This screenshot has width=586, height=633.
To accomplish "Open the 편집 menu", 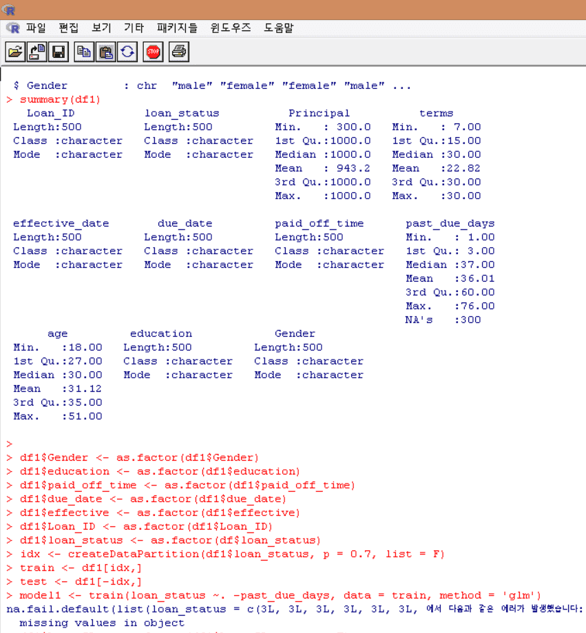I will 69,28.
